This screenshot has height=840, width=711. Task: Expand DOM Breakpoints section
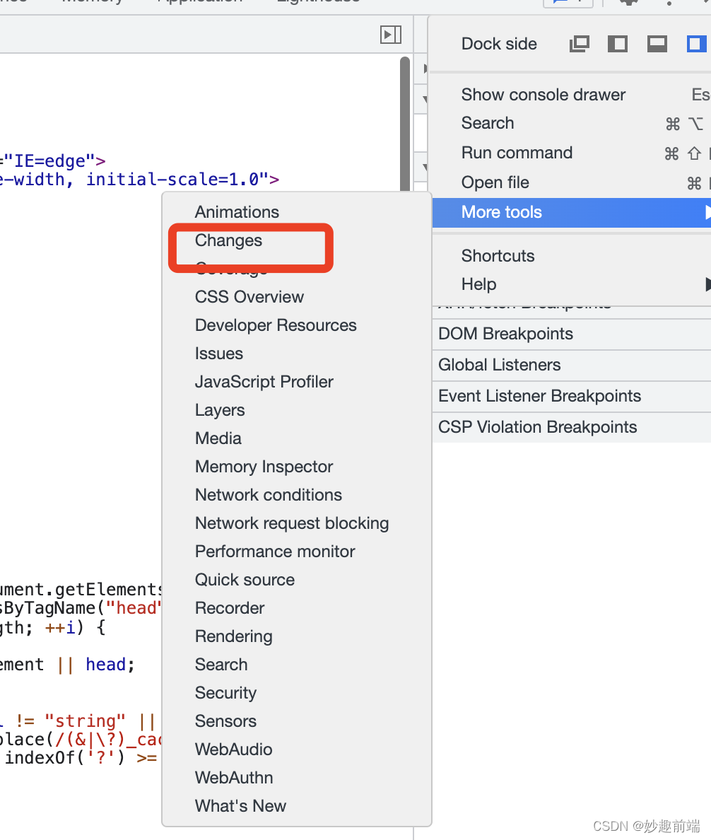point(571,334)
